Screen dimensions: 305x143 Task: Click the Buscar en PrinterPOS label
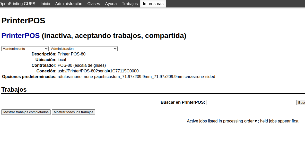tap(183, 102)
